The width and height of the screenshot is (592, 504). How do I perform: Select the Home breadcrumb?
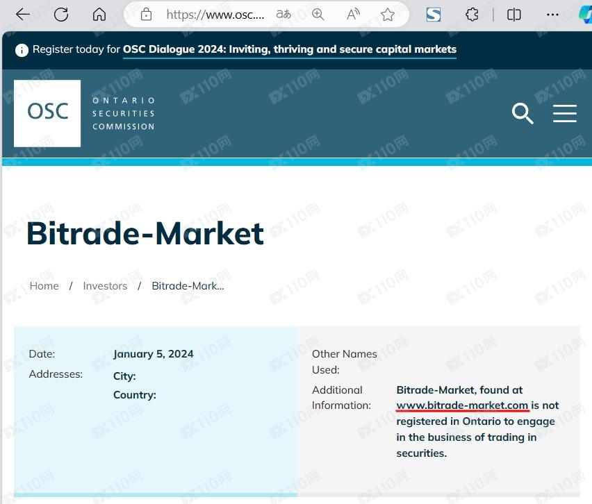[44, 285]
